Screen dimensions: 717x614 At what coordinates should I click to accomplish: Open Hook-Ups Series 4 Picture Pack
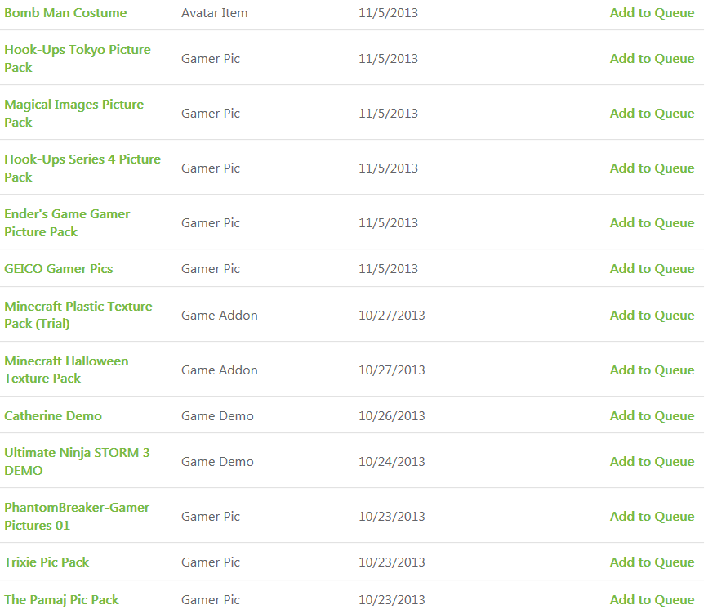(x=82, y=168)
